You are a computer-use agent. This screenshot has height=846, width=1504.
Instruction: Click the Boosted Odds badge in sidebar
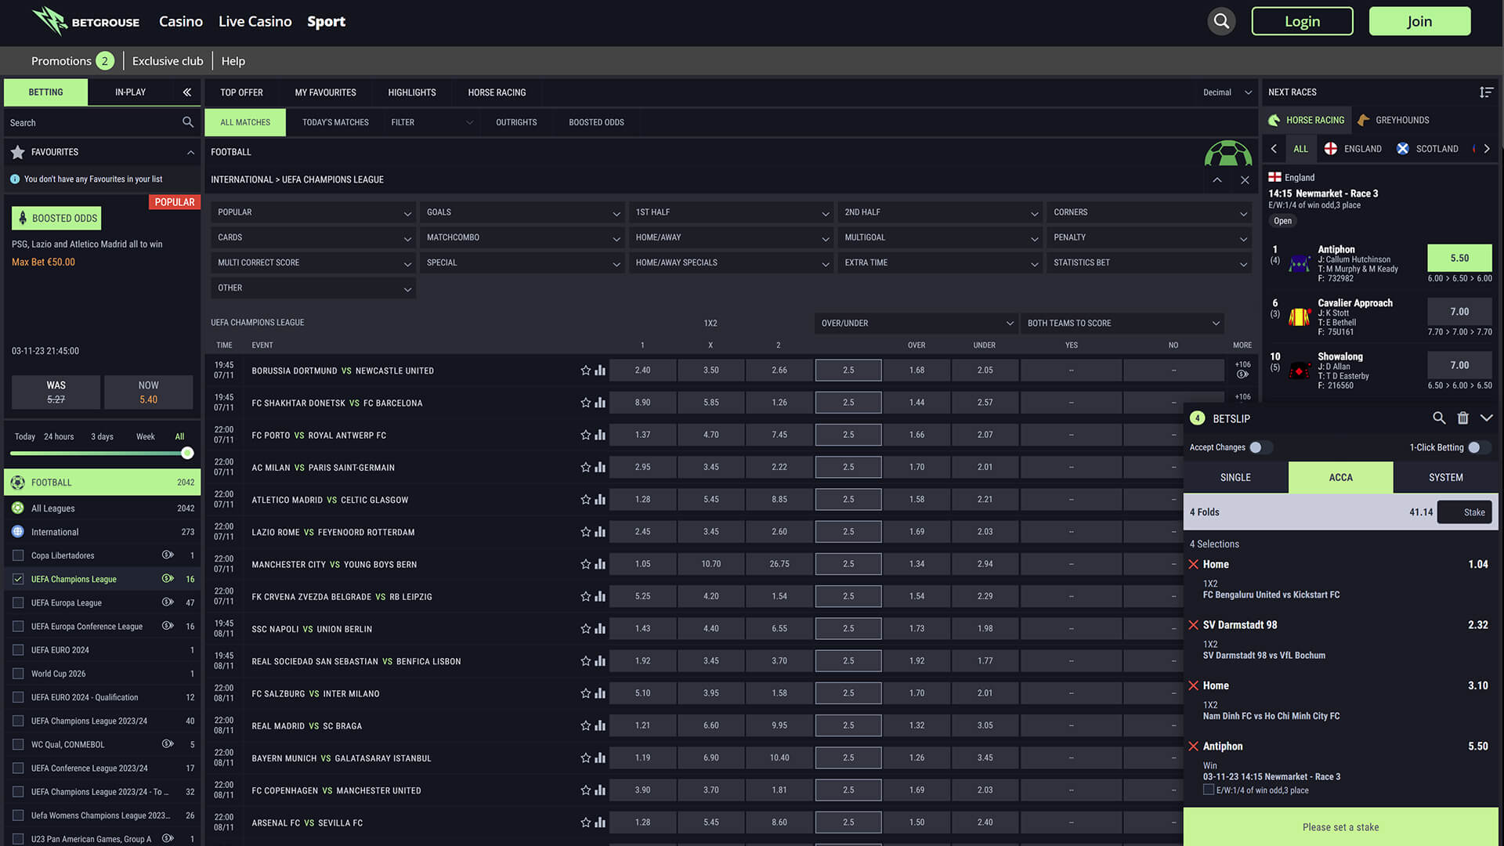pos(56,219)
